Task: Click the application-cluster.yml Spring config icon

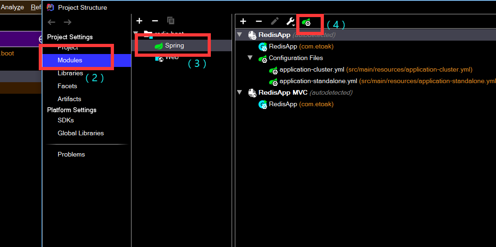Action: click(273, 70)
